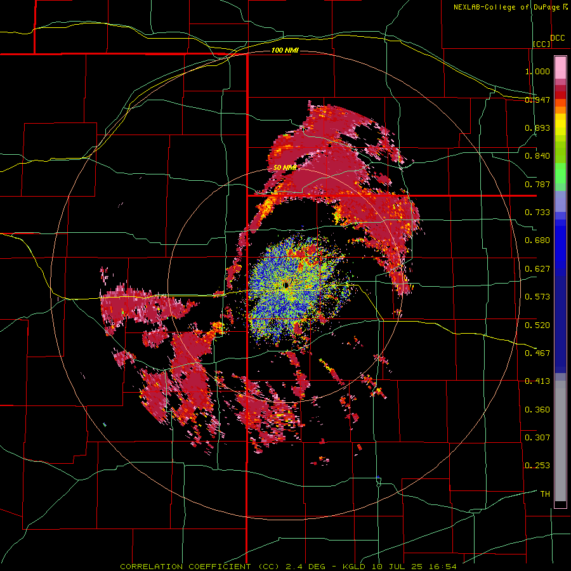Select the 0.467 scale value

[x=537, y=353]
